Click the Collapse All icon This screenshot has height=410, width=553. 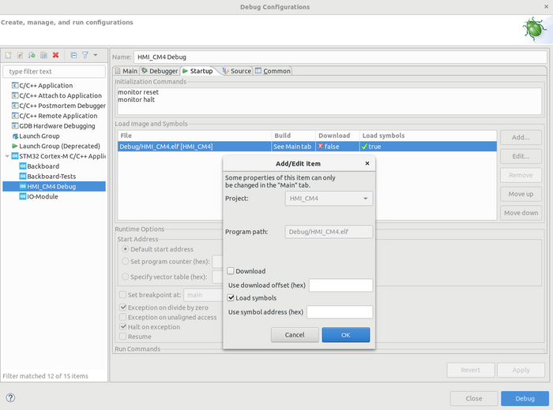pyautogui.click(x=73, y=55)
